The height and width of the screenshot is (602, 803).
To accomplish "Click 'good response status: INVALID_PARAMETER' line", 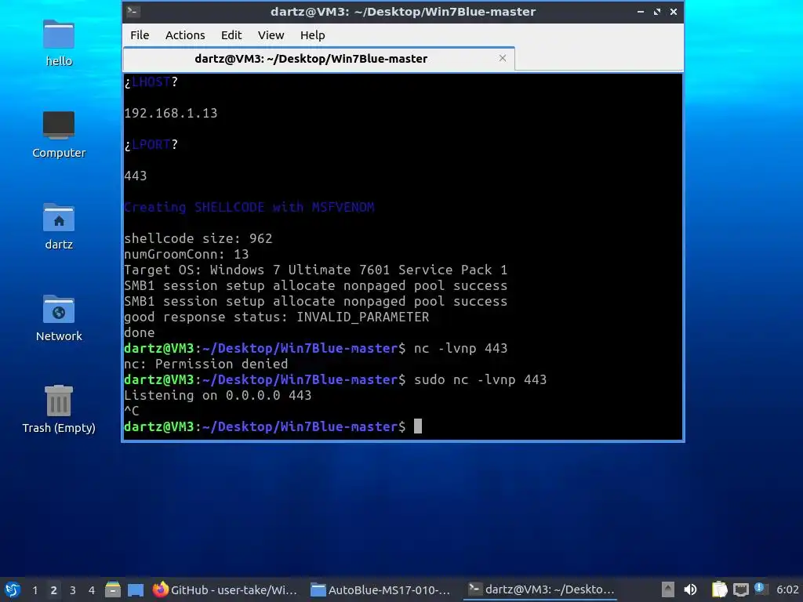I will (x=277, y=317).
